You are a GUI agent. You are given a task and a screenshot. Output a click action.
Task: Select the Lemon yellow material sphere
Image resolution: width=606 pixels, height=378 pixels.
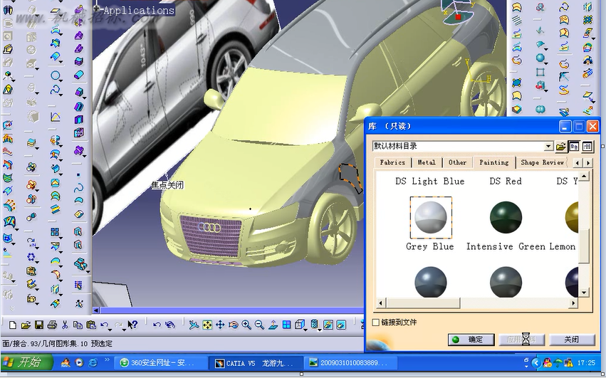pyautogui.click(x=572, y=218)
